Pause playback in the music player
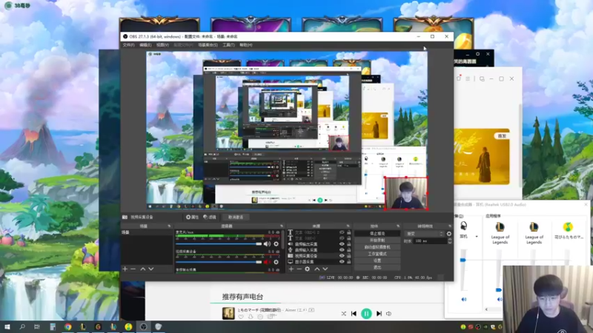593x333 pixels. 366,313
